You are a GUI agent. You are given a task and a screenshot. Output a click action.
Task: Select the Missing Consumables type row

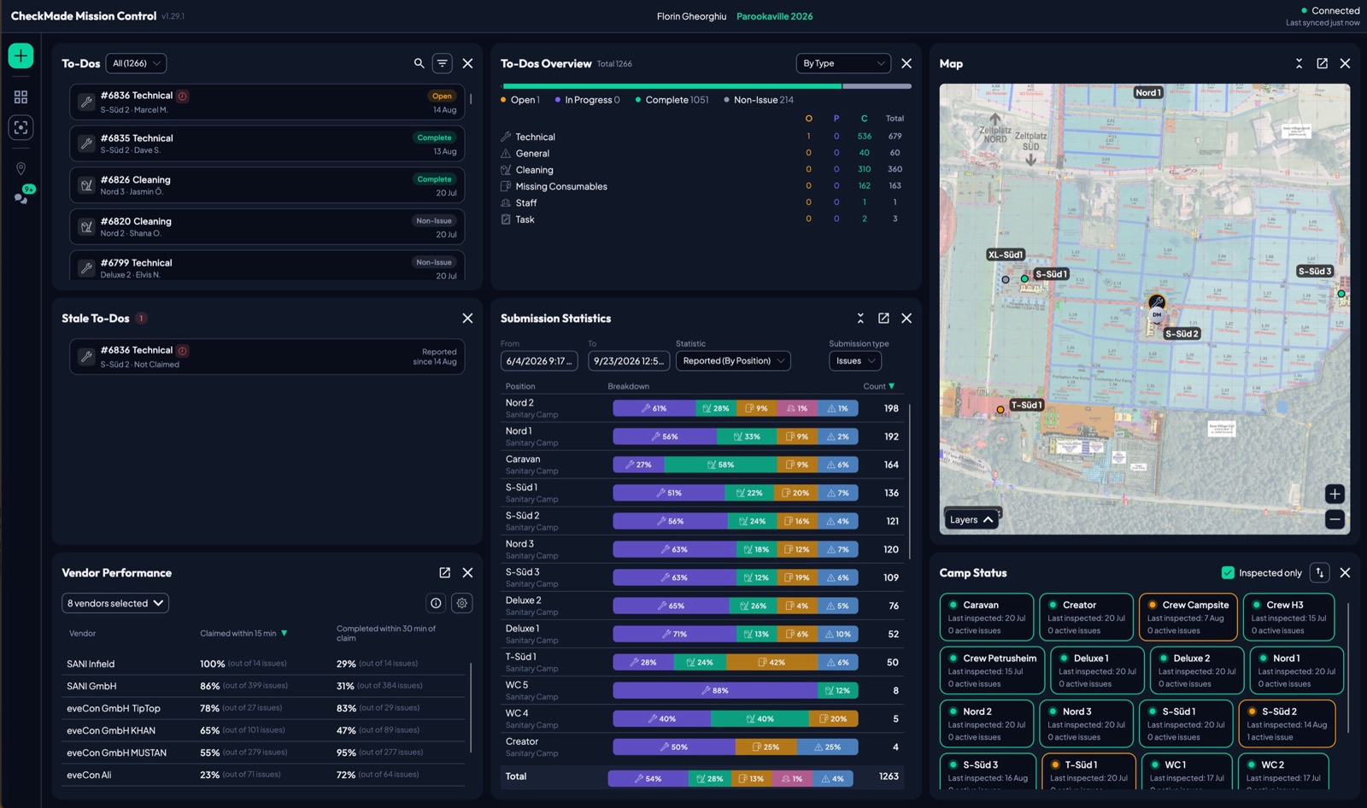point(705,186)
